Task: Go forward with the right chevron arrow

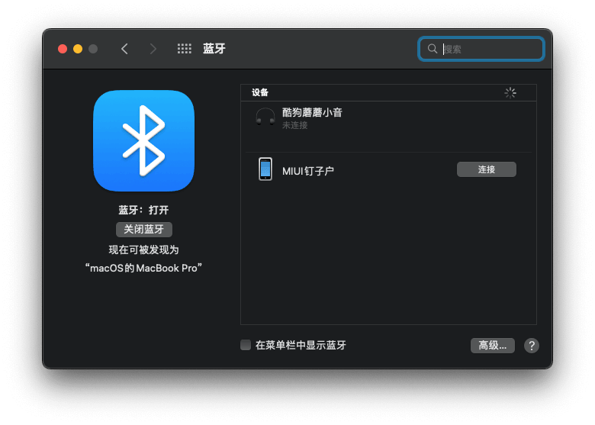Action: coord(153,49)
